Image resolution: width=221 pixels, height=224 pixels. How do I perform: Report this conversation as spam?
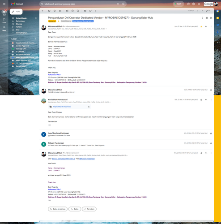click(x=55, y=11)
